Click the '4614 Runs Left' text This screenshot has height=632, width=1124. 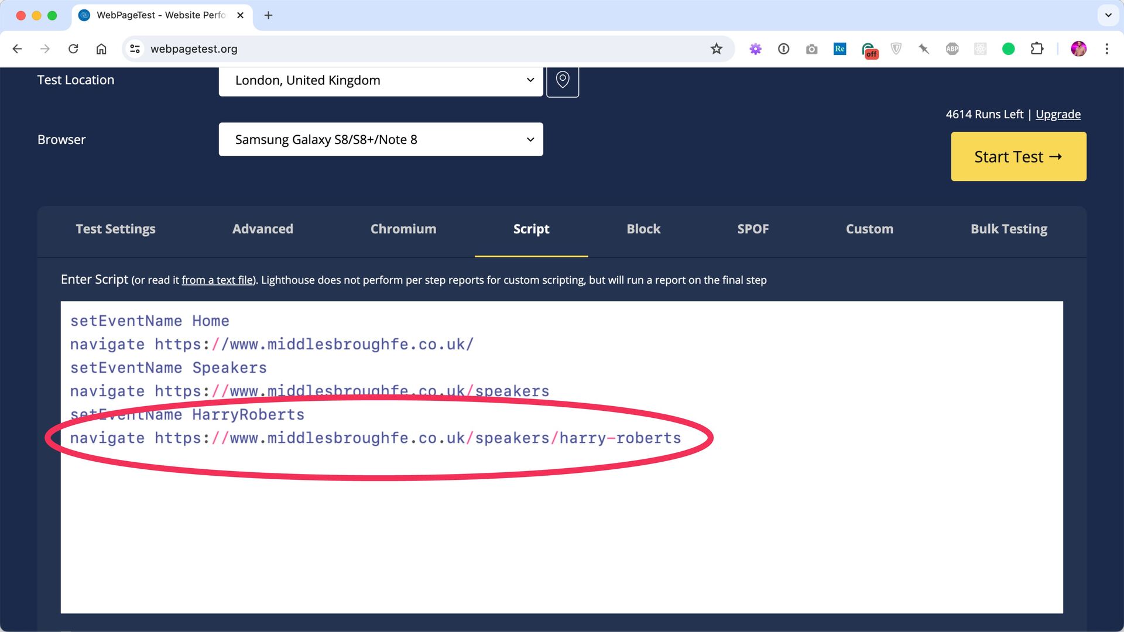(984, 114)
